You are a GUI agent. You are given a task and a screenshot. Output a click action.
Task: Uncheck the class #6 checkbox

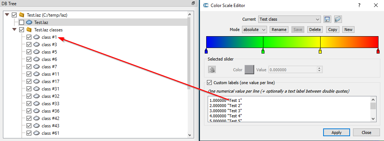[29, 59]
